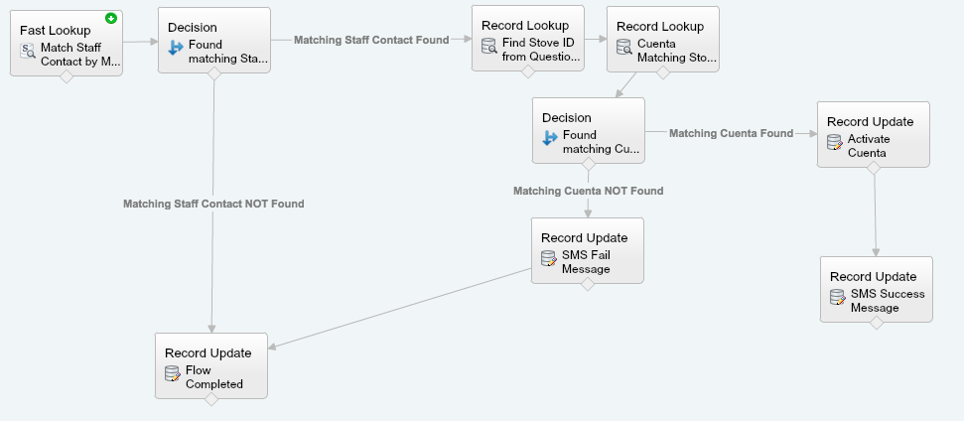Select the "Matching Cuenta Found" connector label
The width and height of the screenshot is (964, 421).
pyautogui.click(x=731, y=133)
